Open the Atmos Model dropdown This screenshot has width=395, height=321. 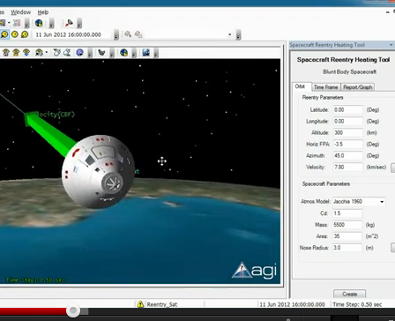point(382,202)
